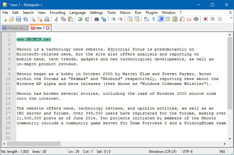Synchronize horizontal scrolling icon

point(137,19)
